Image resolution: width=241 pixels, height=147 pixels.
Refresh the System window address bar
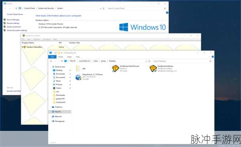[x=104, y=8]
